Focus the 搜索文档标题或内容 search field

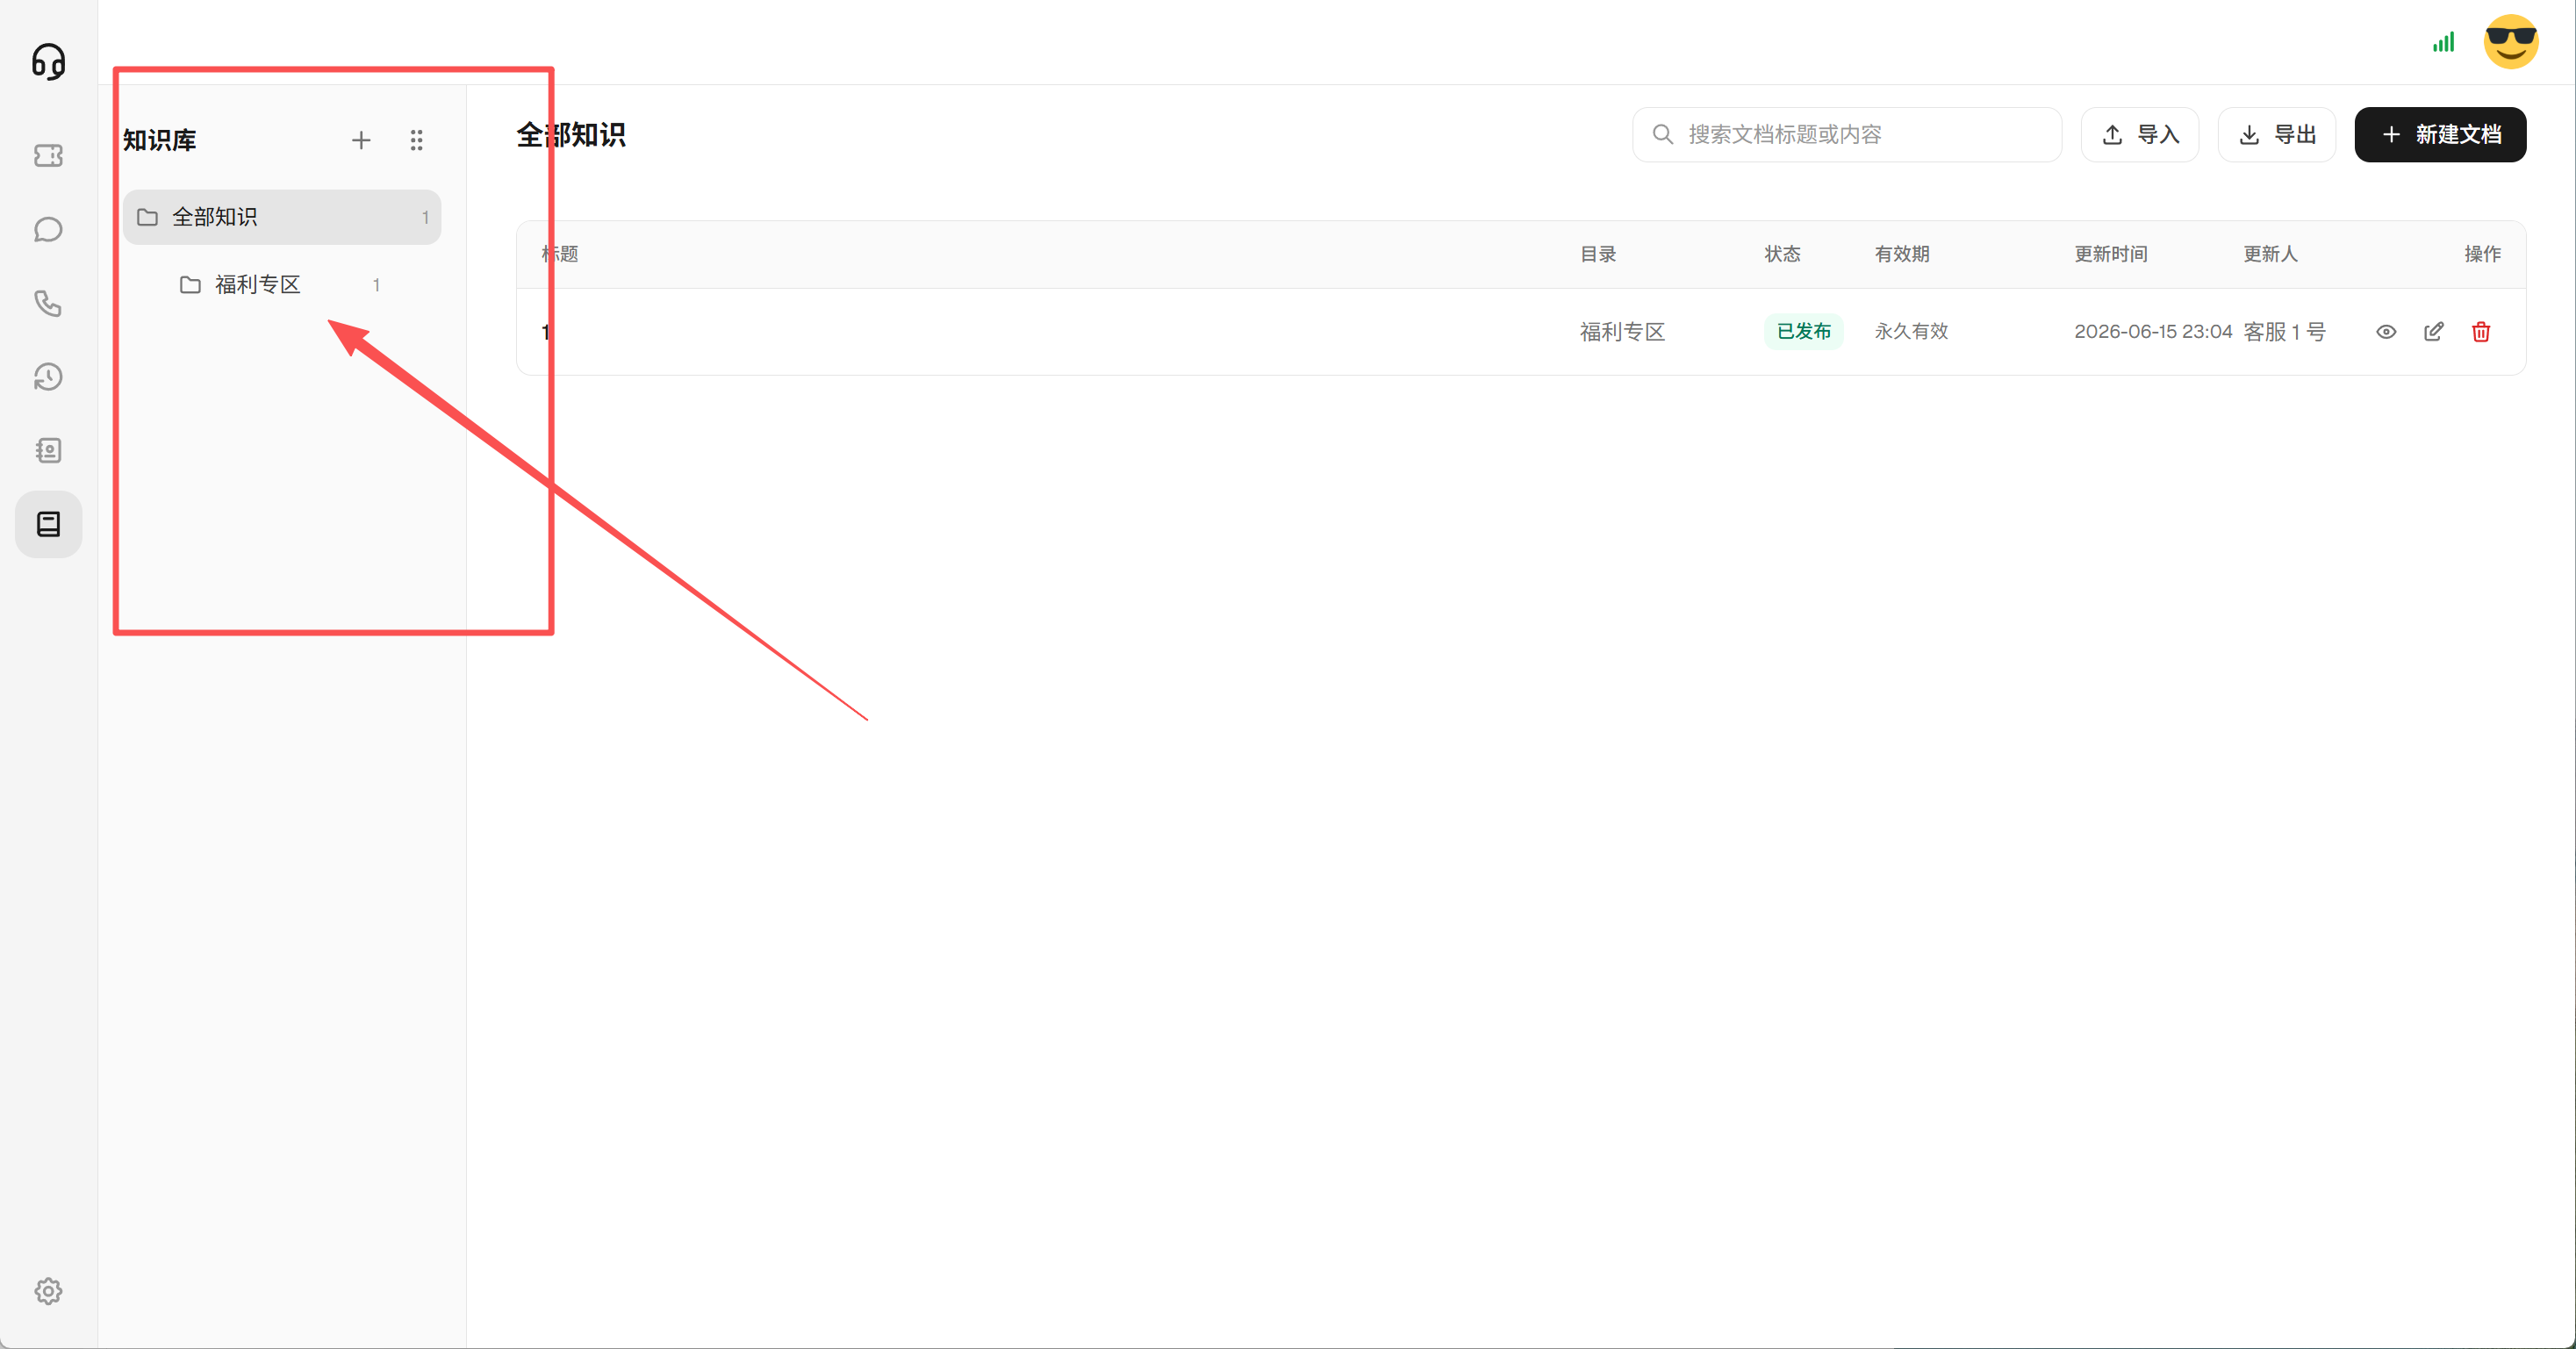(x=1847, y=135)
